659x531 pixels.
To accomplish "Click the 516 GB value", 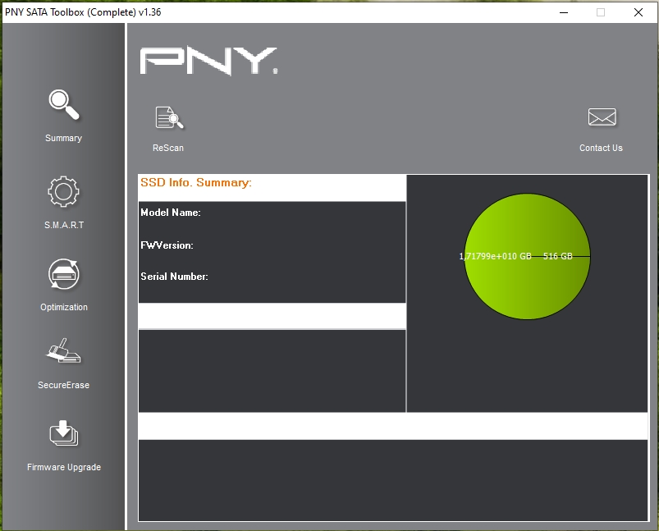I will click(558, 256).
